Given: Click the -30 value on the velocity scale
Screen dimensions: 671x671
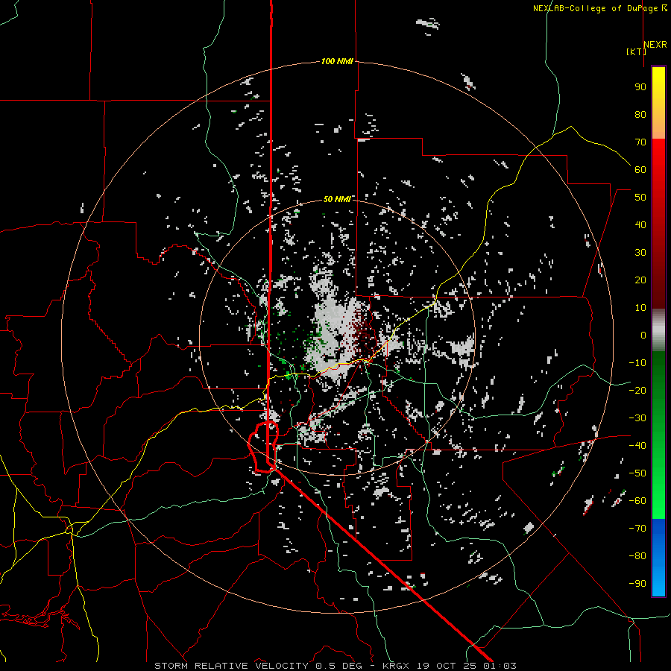Looking at the screenshot, I should [637, 418].
